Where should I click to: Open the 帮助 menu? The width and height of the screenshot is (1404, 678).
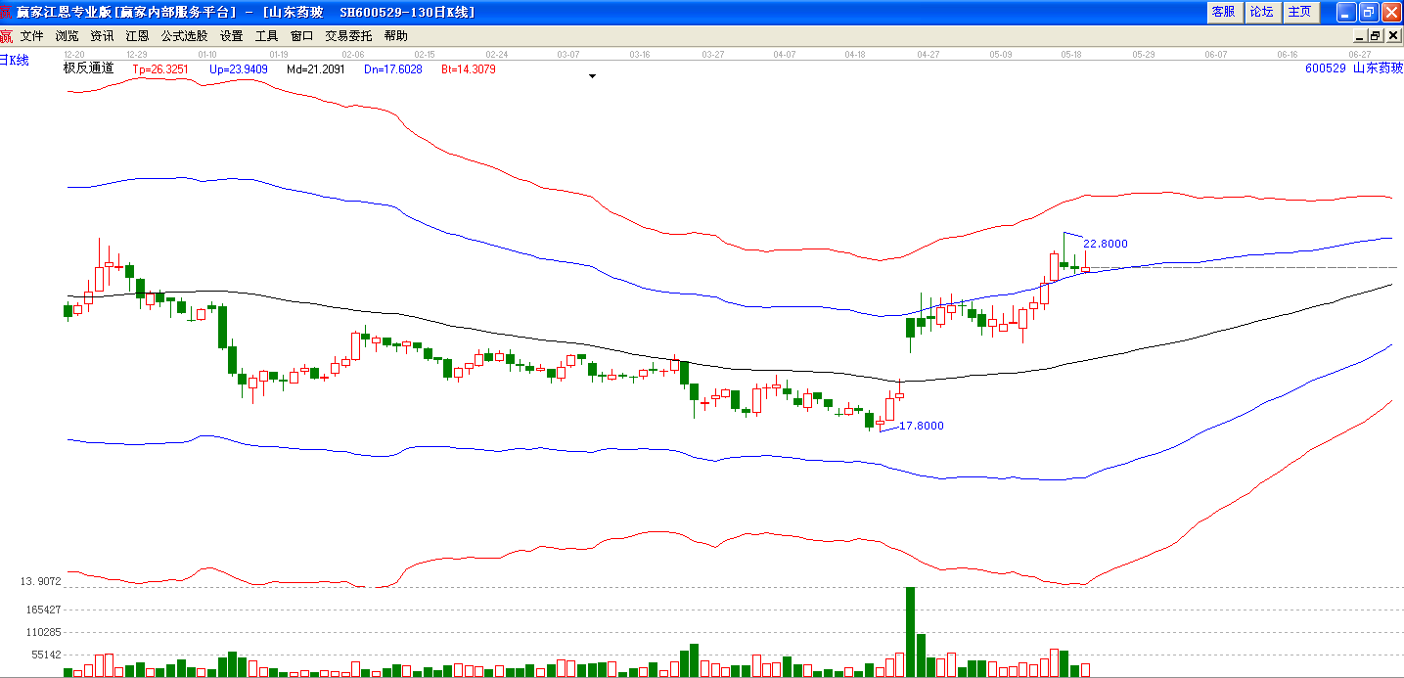click(x=396, y=36)
